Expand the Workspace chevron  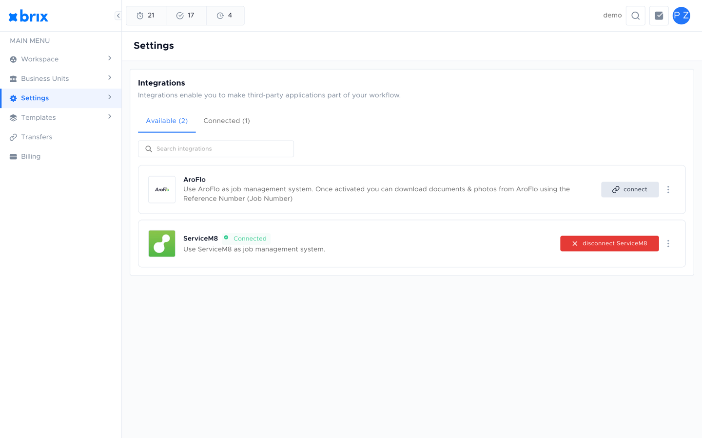click(x=110, y=58)
